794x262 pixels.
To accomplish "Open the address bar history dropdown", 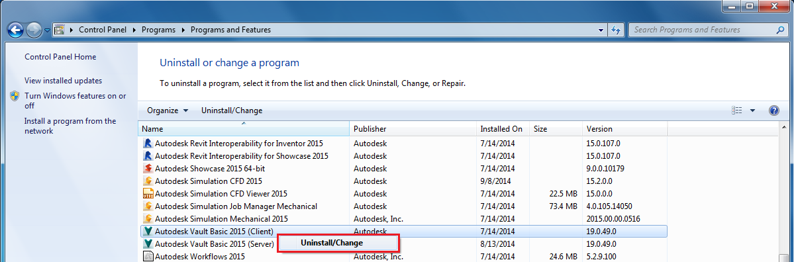I will pos(601,30).
